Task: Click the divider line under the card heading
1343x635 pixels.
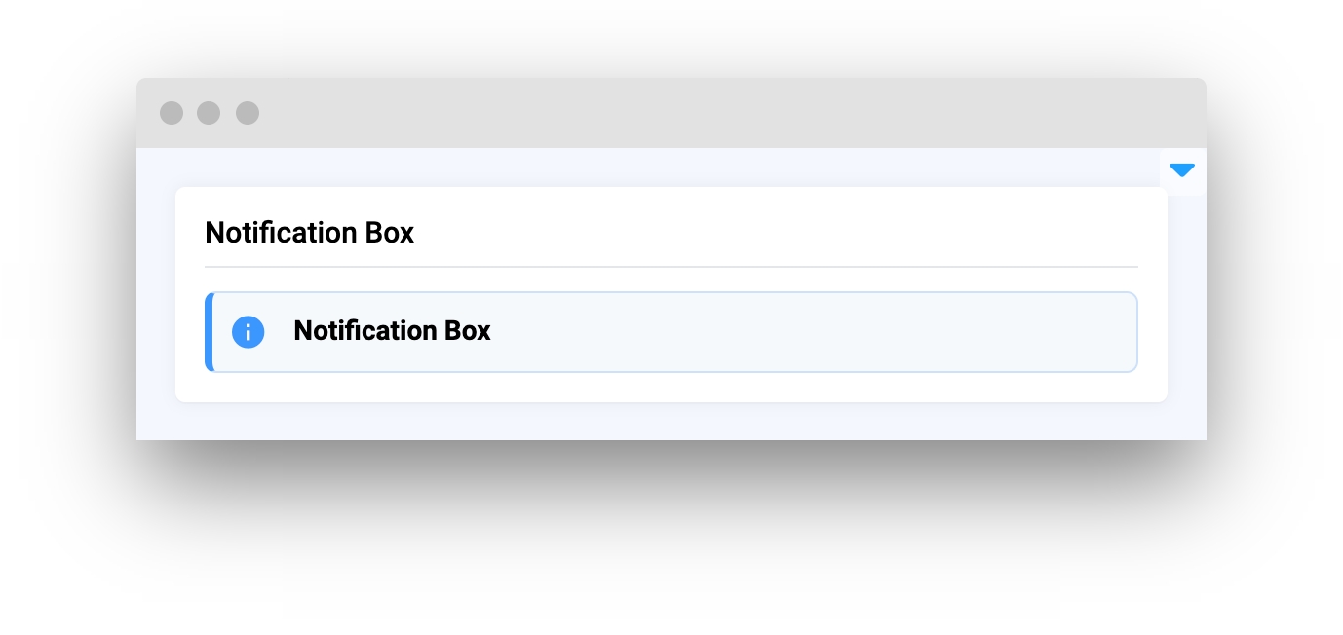Action: [x=671, y=266]
